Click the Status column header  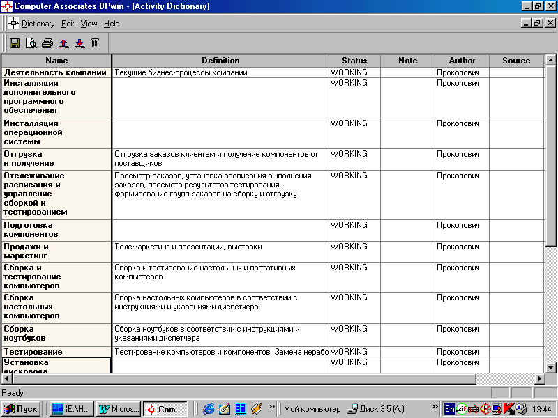(x=354, y=61)
